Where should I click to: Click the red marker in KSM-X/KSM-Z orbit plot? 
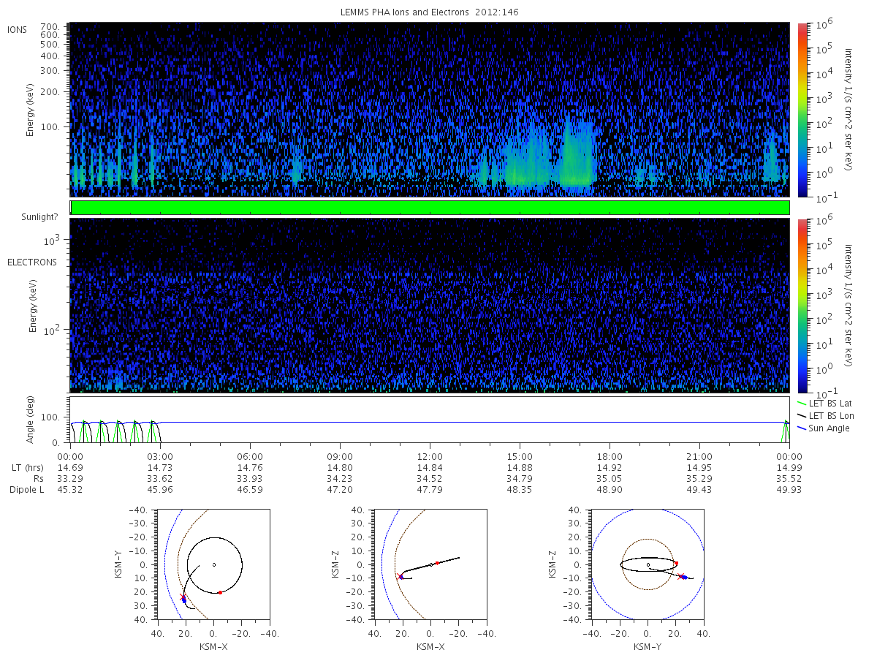(x=437, y=563)
